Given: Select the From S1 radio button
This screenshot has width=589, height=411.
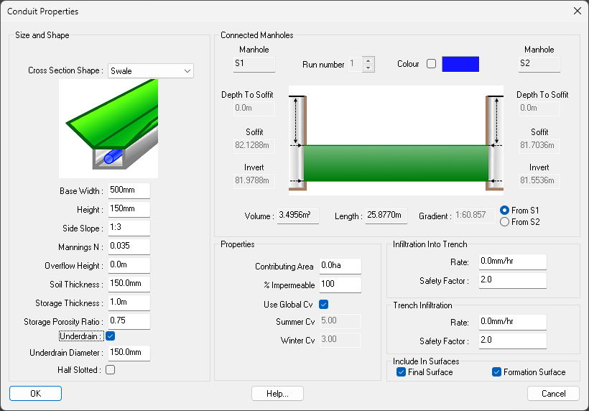Looking at the screenshot, I should pos(504,211).
